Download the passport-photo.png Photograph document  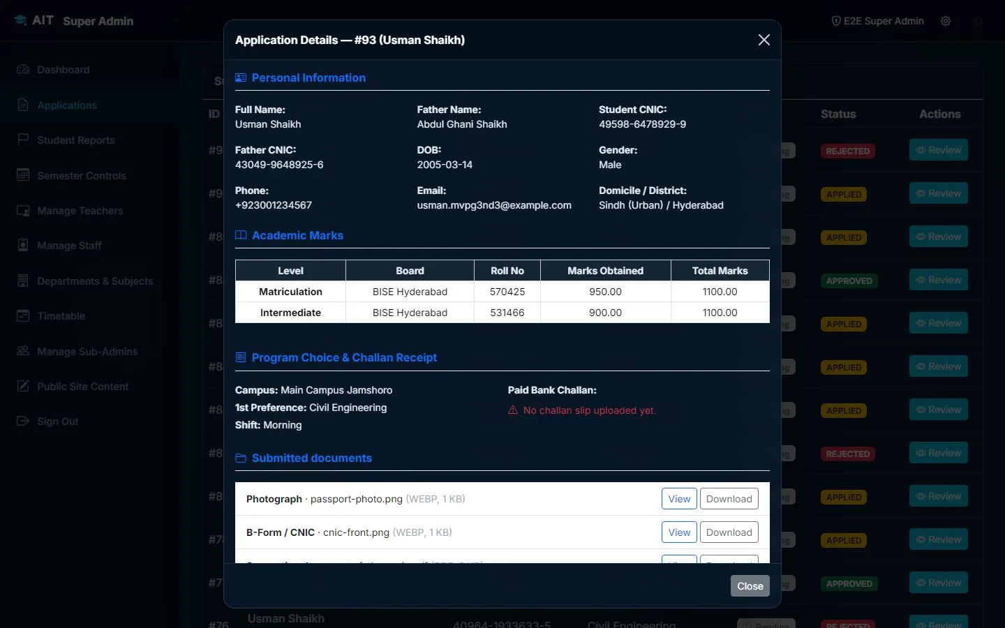[x=729, y=499]
